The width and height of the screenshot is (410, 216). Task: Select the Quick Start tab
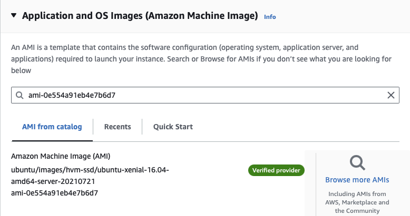click(173, 127)
